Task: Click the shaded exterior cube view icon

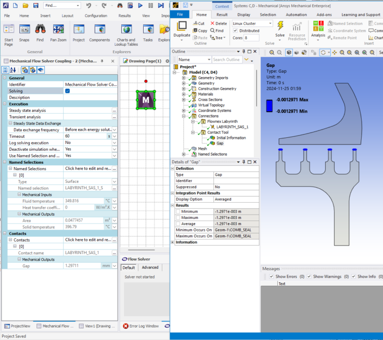Action: pyautogui.click(x=289, y=52)
